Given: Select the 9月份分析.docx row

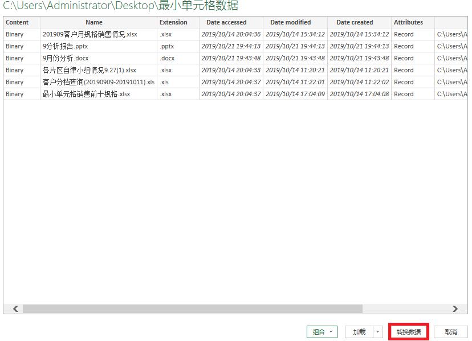Looking at the screenshot, I should pos(93,58).
